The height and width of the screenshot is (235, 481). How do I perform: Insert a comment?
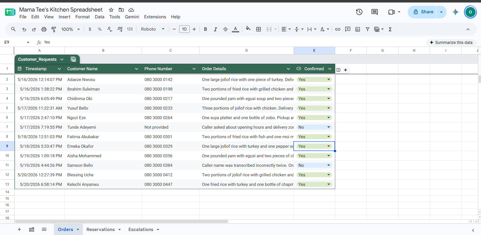click(x=348, y=29)
